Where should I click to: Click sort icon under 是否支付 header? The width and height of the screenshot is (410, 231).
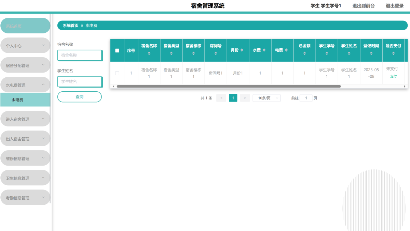coord(393,53)
